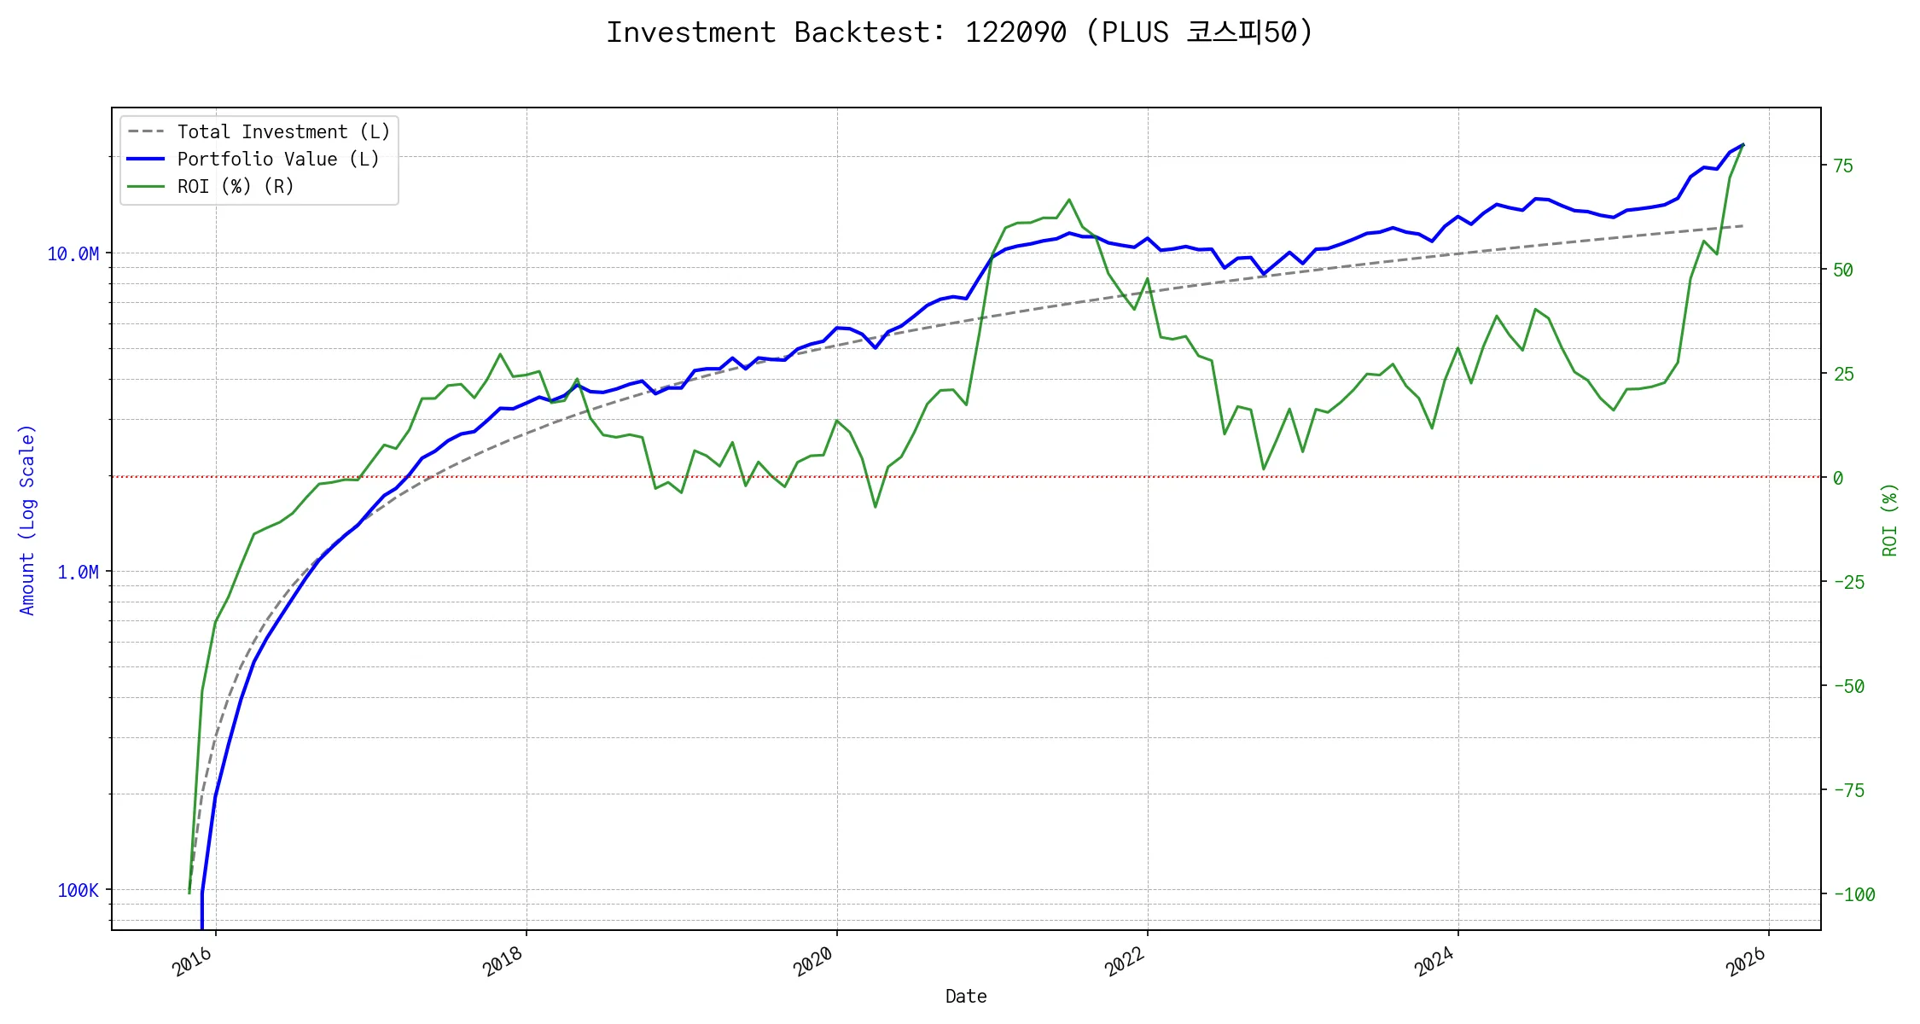Image resolution: width=1920 pixels, height=1024 pixels.
Task: Click the dashed gray legend line sample
Action: pyautogui.click(x=146, y=132)
